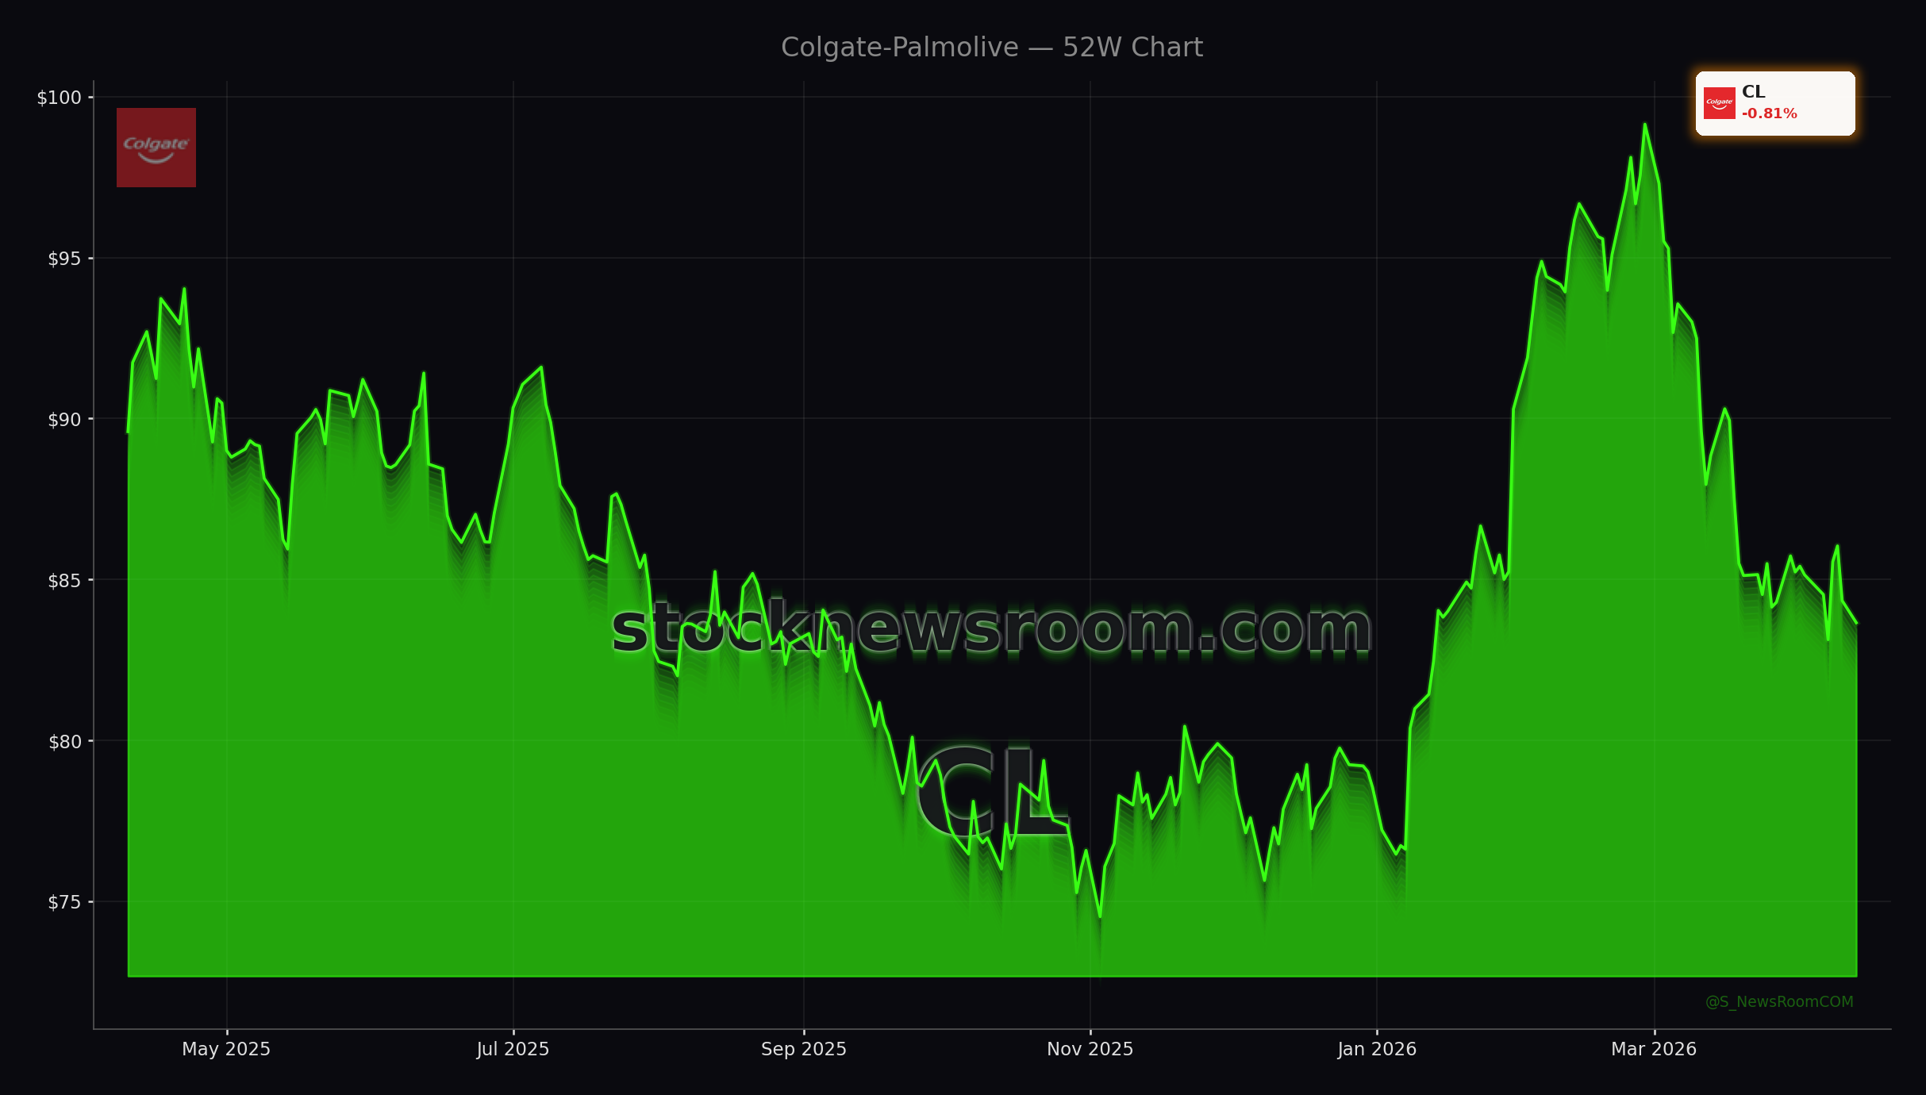Click the Mar 2026 axis label
Viewport: 1926px width, 1095px height.
pos(1654,1049)
